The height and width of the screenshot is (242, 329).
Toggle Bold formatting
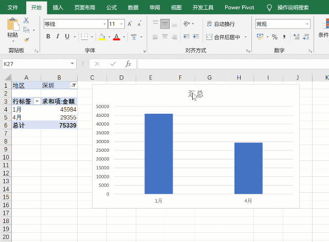point(48,36)
